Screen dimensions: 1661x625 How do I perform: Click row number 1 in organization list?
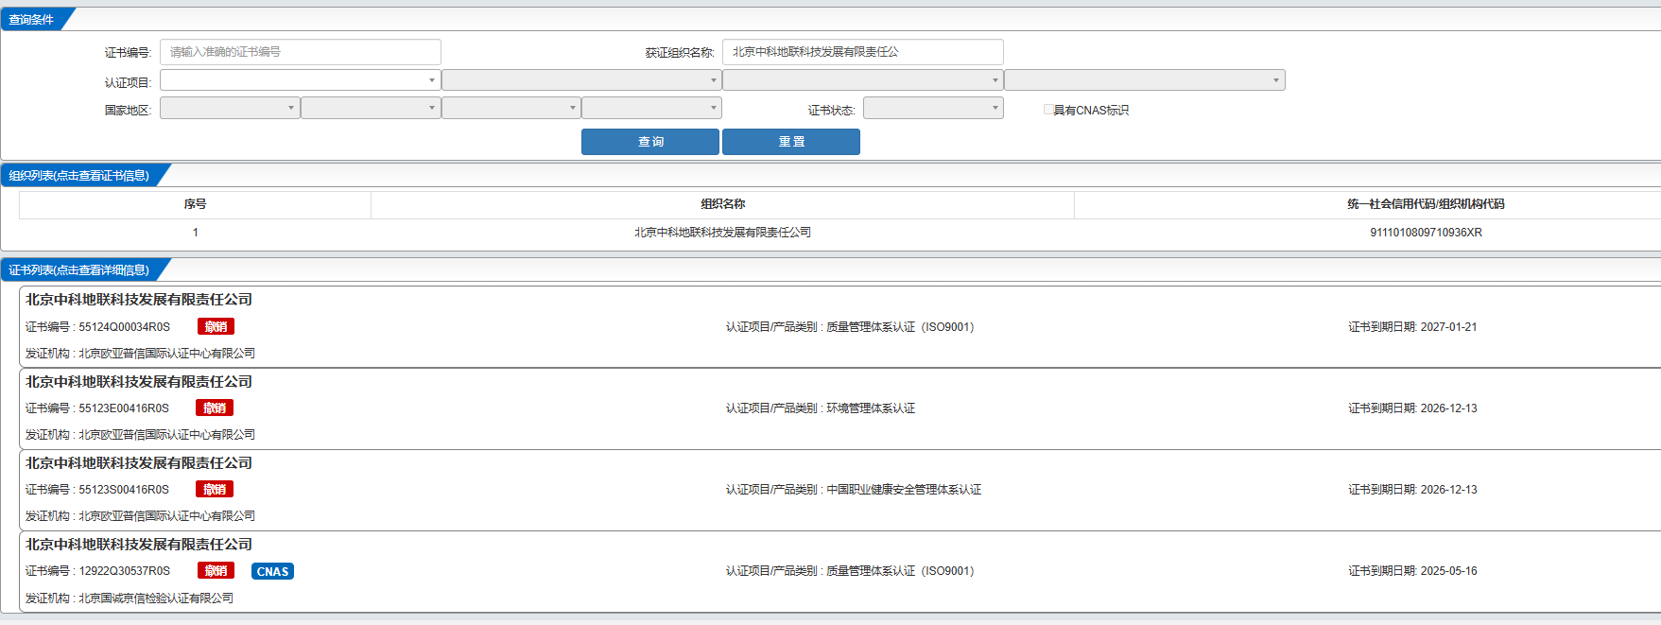click(196, 233)
